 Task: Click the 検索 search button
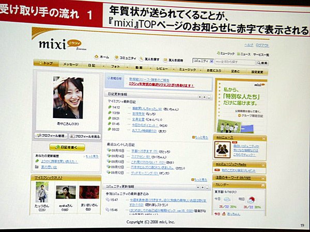[262, 63]
